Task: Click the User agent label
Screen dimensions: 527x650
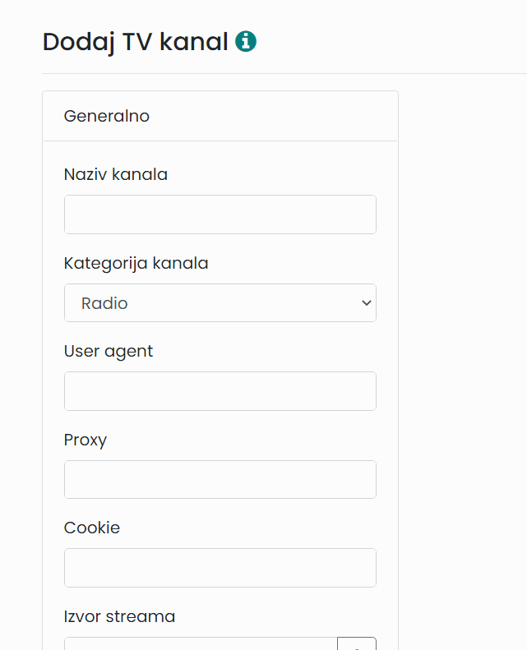Action: point(109,352)
